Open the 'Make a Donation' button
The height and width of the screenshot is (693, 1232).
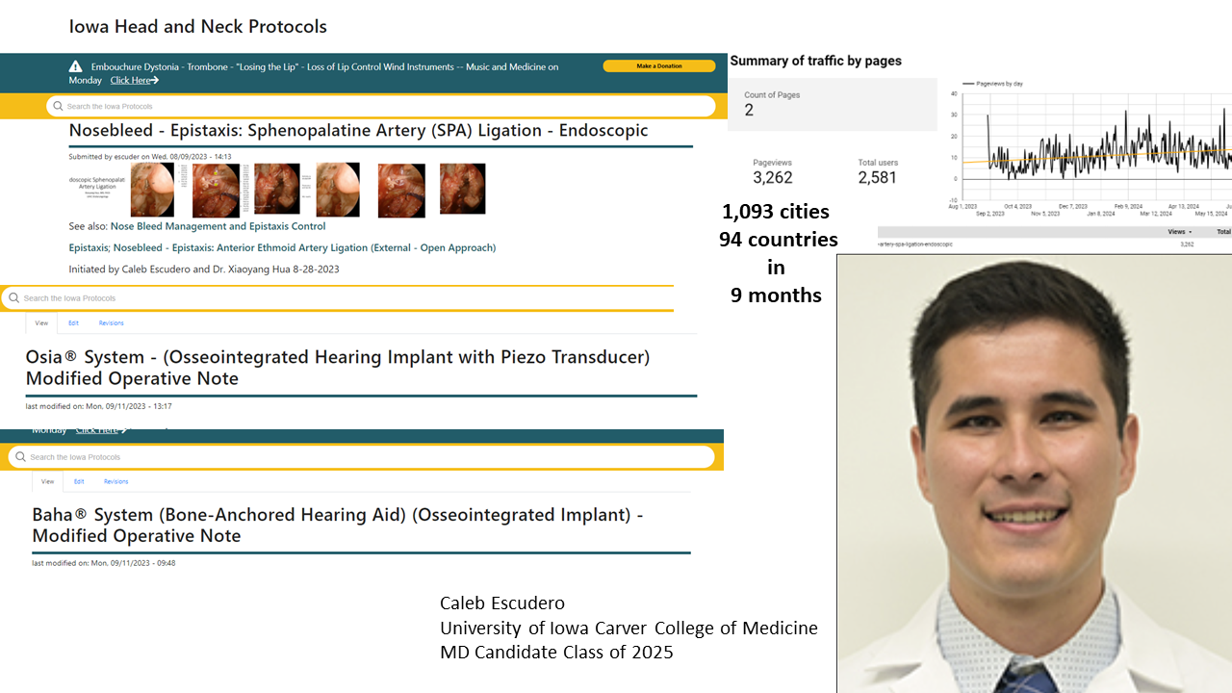[x=659, y=66]
